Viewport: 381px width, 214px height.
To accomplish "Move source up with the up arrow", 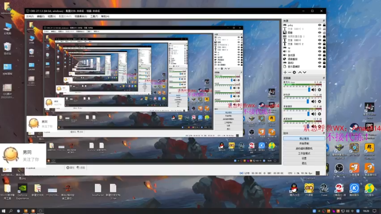I will 300,72.
